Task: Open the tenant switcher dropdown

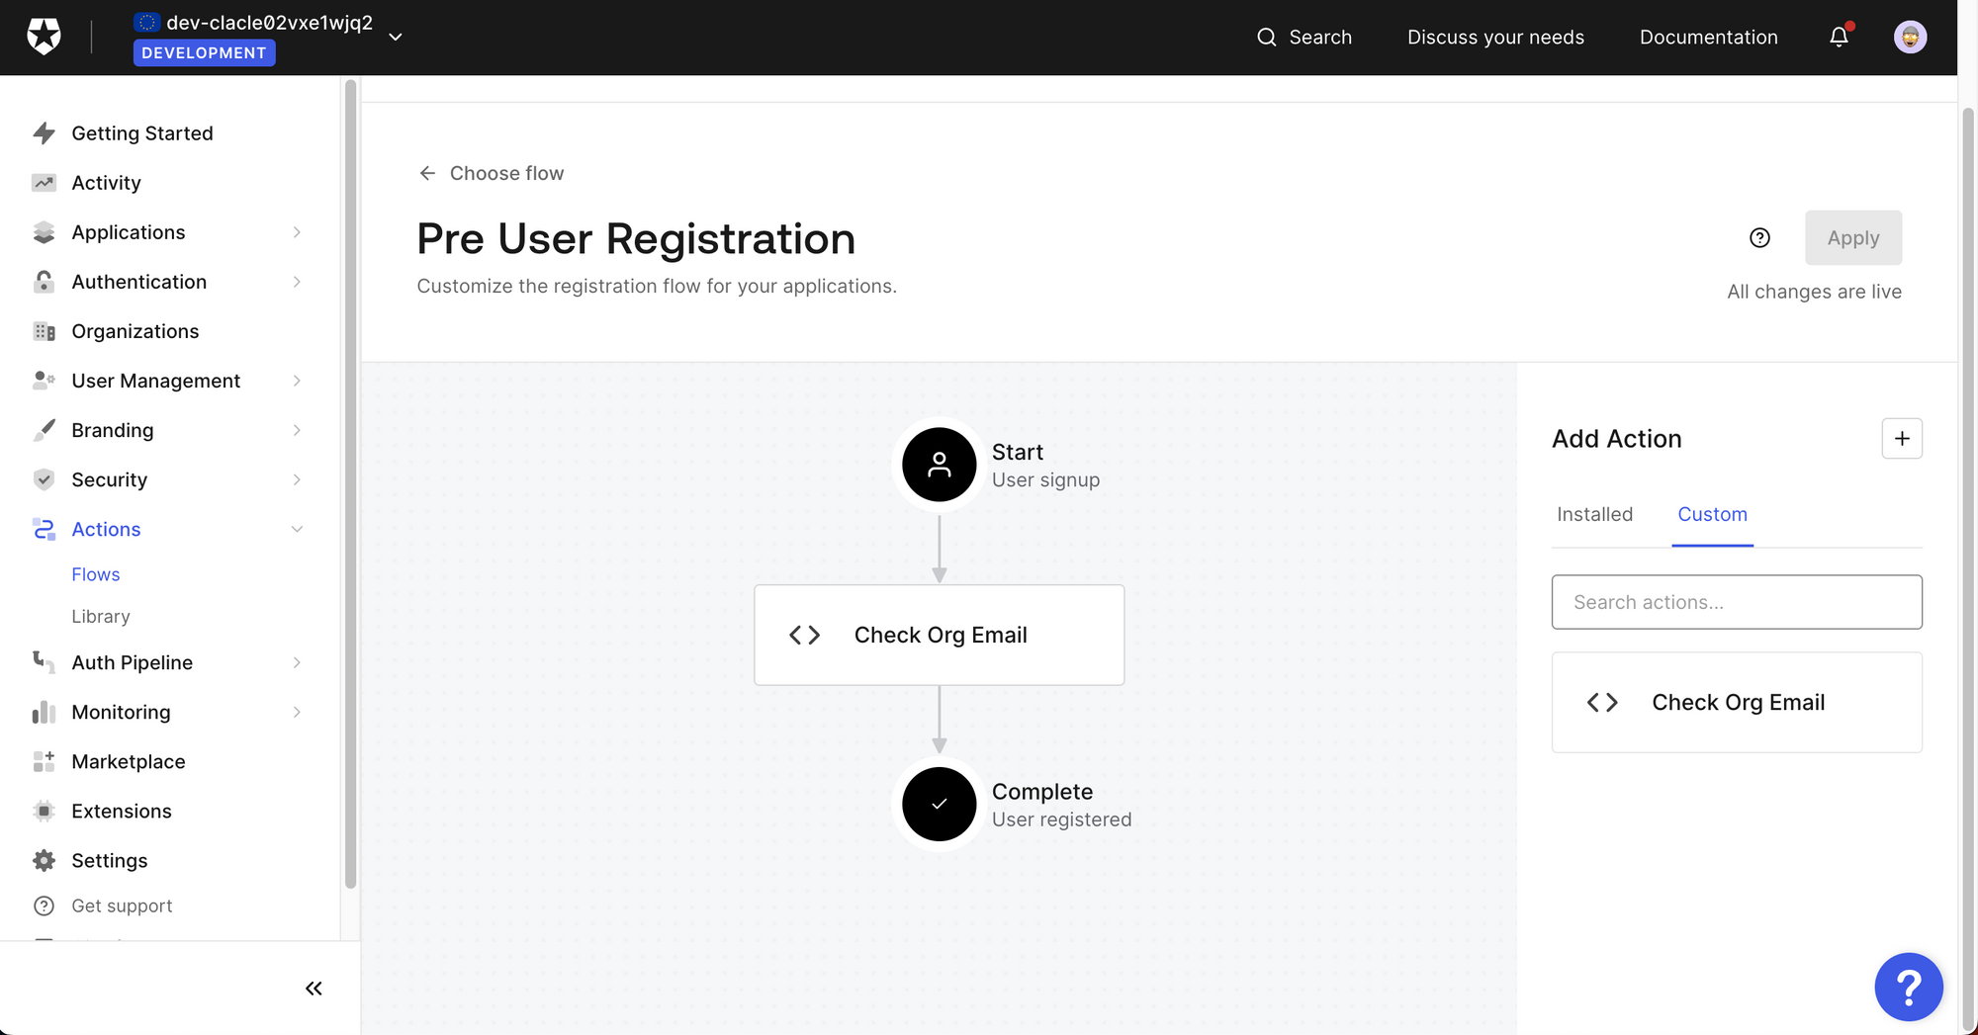Action: 395,37
